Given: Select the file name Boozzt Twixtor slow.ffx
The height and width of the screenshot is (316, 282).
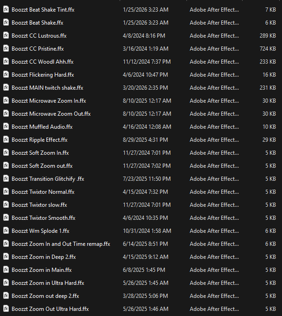Looking at the screenshot, I should pyautogui.click(x=39, y=205).
